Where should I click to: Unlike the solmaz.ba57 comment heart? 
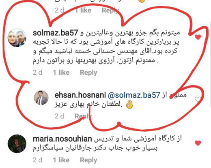coord(198,37)
